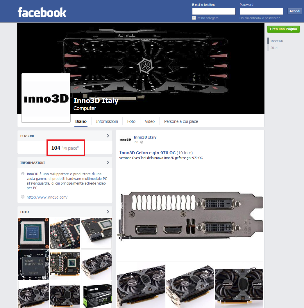Select Recenti in the timeline
304x308 pixels.
tap(277, 41)
